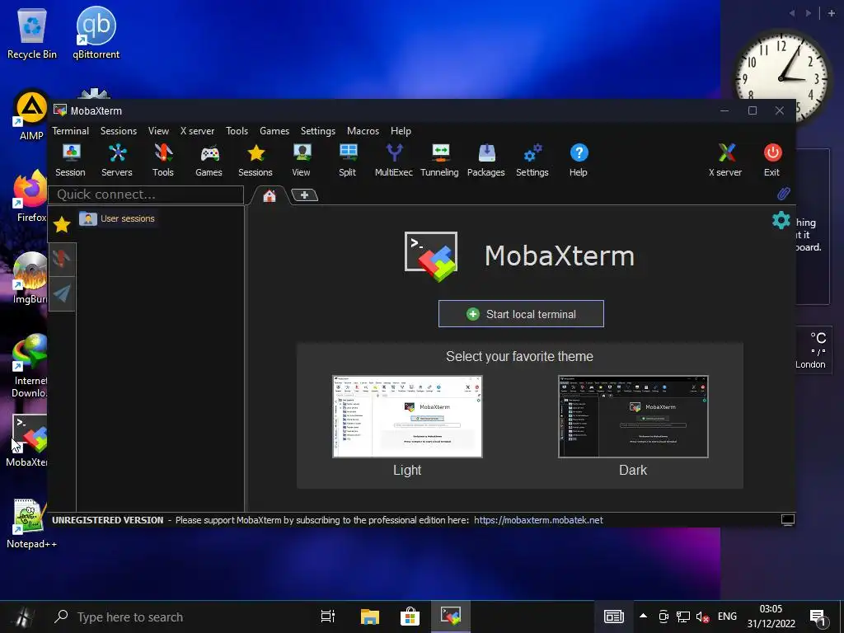
Task: Open the Session toolbar icon
Action: 71,160
